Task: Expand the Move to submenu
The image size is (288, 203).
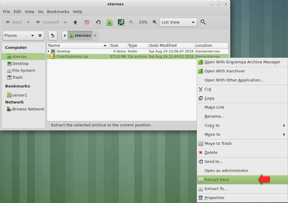Action: 242,135
